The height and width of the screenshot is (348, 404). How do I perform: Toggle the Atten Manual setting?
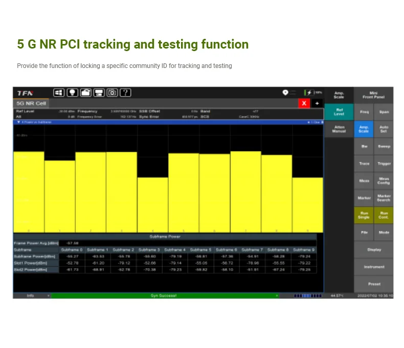click(339, 129)
